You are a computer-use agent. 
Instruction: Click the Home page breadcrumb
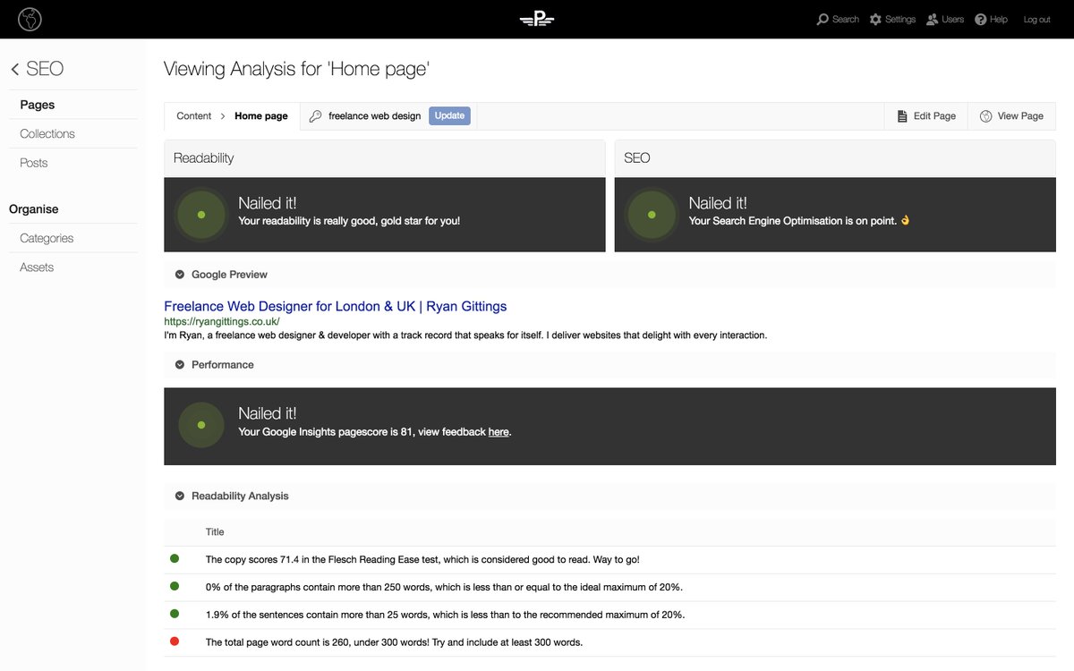pyautogui.click(x=261, y=115)
